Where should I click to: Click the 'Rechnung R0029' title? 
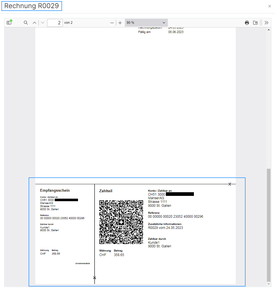click(31, 6)
